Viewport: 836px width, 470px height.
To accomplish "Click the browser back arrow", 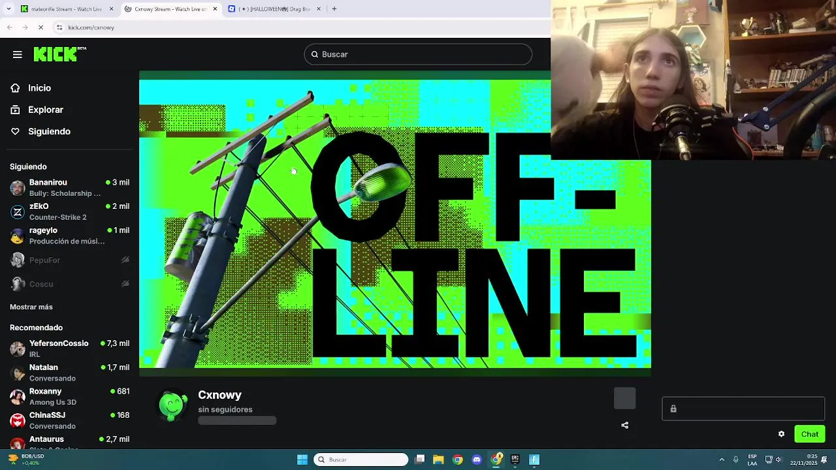I will click(x=10, y=27).
